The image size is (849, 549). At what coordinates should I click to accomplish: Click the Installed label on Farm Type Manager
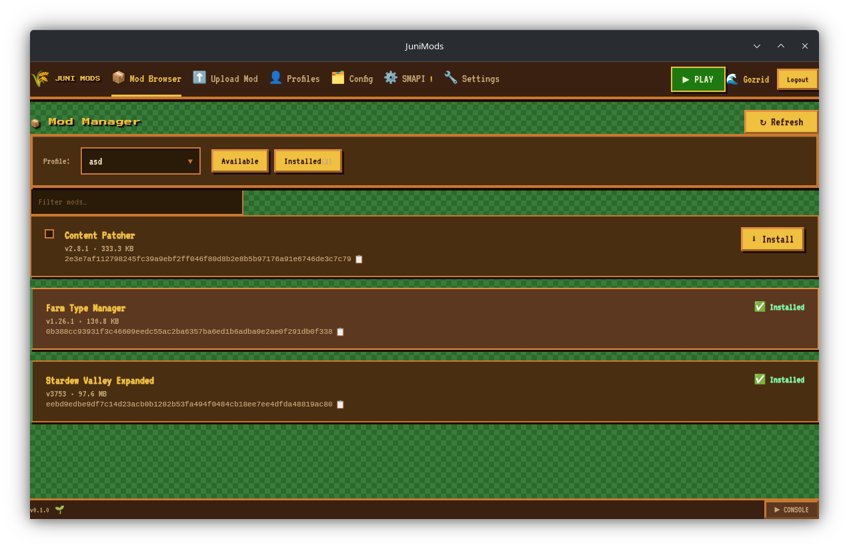(x=787, y=307)
